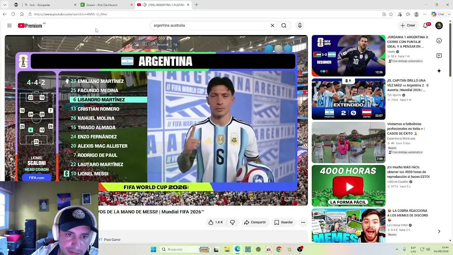Open the browser profile icon
This screenshot has height=255, width=453.
(417, 14)
